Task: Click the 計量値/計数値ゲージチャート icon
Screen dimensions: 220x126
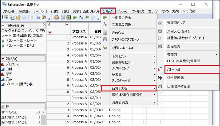Action: coord(160,38)
